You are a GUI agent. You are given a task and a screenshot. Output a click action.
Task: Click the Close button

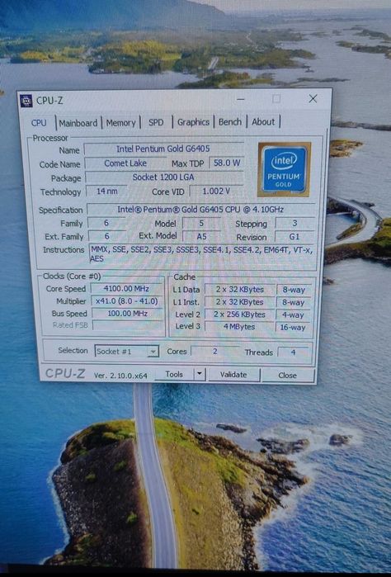288,375
